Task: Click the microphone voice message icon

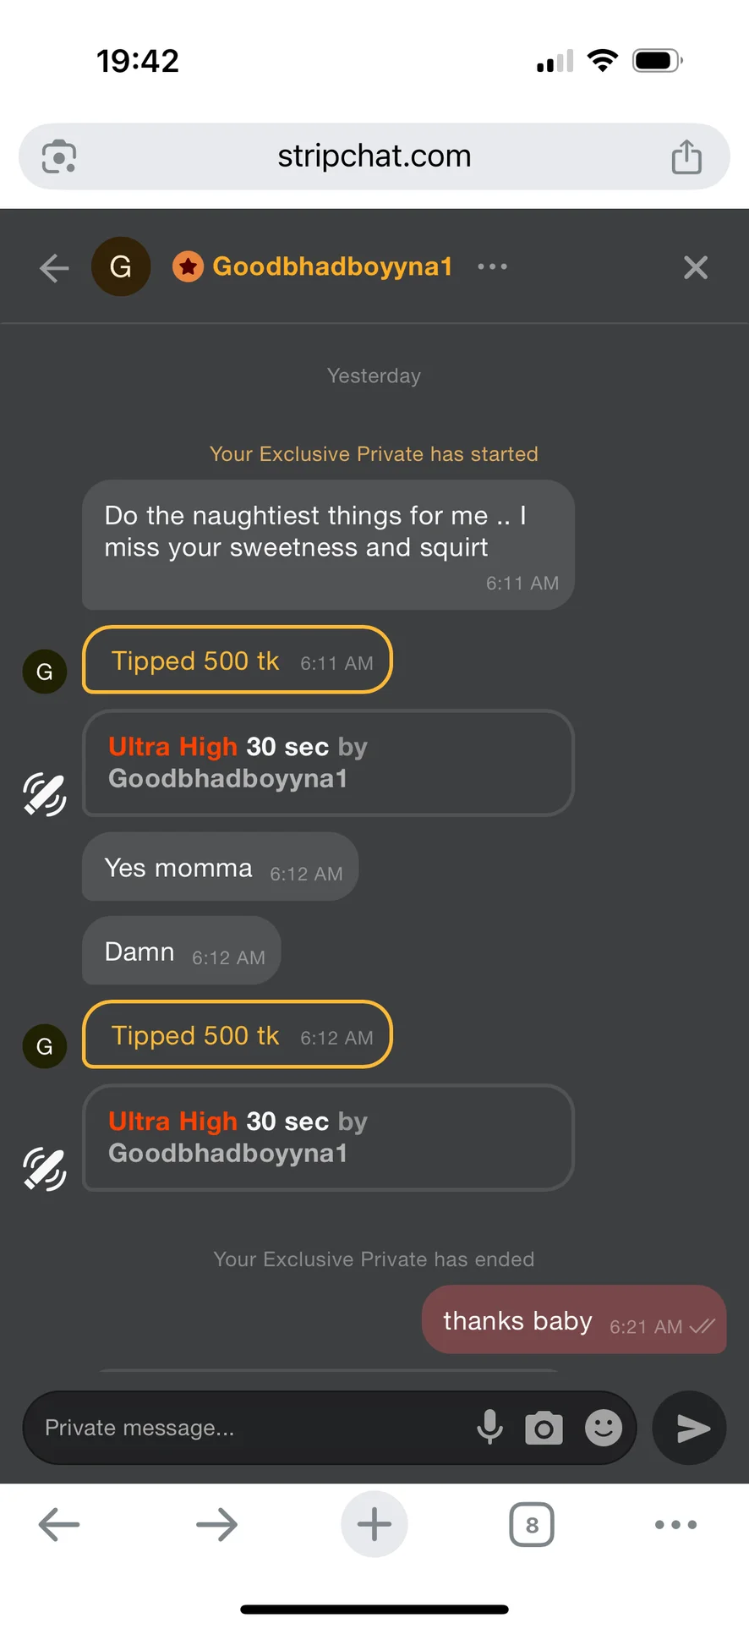Action: [489, 1428]
